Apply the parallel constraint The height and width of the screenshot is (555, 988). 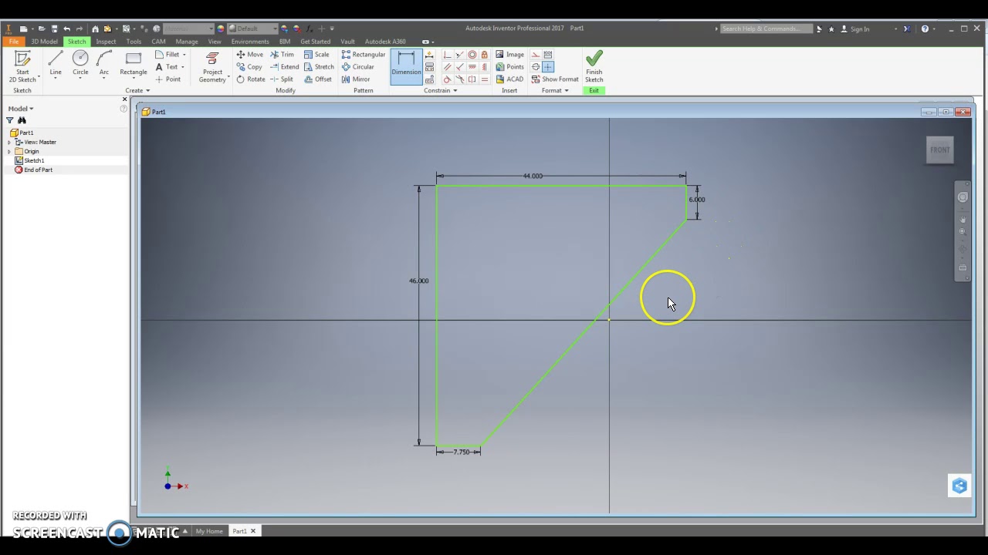click(448, 67)
